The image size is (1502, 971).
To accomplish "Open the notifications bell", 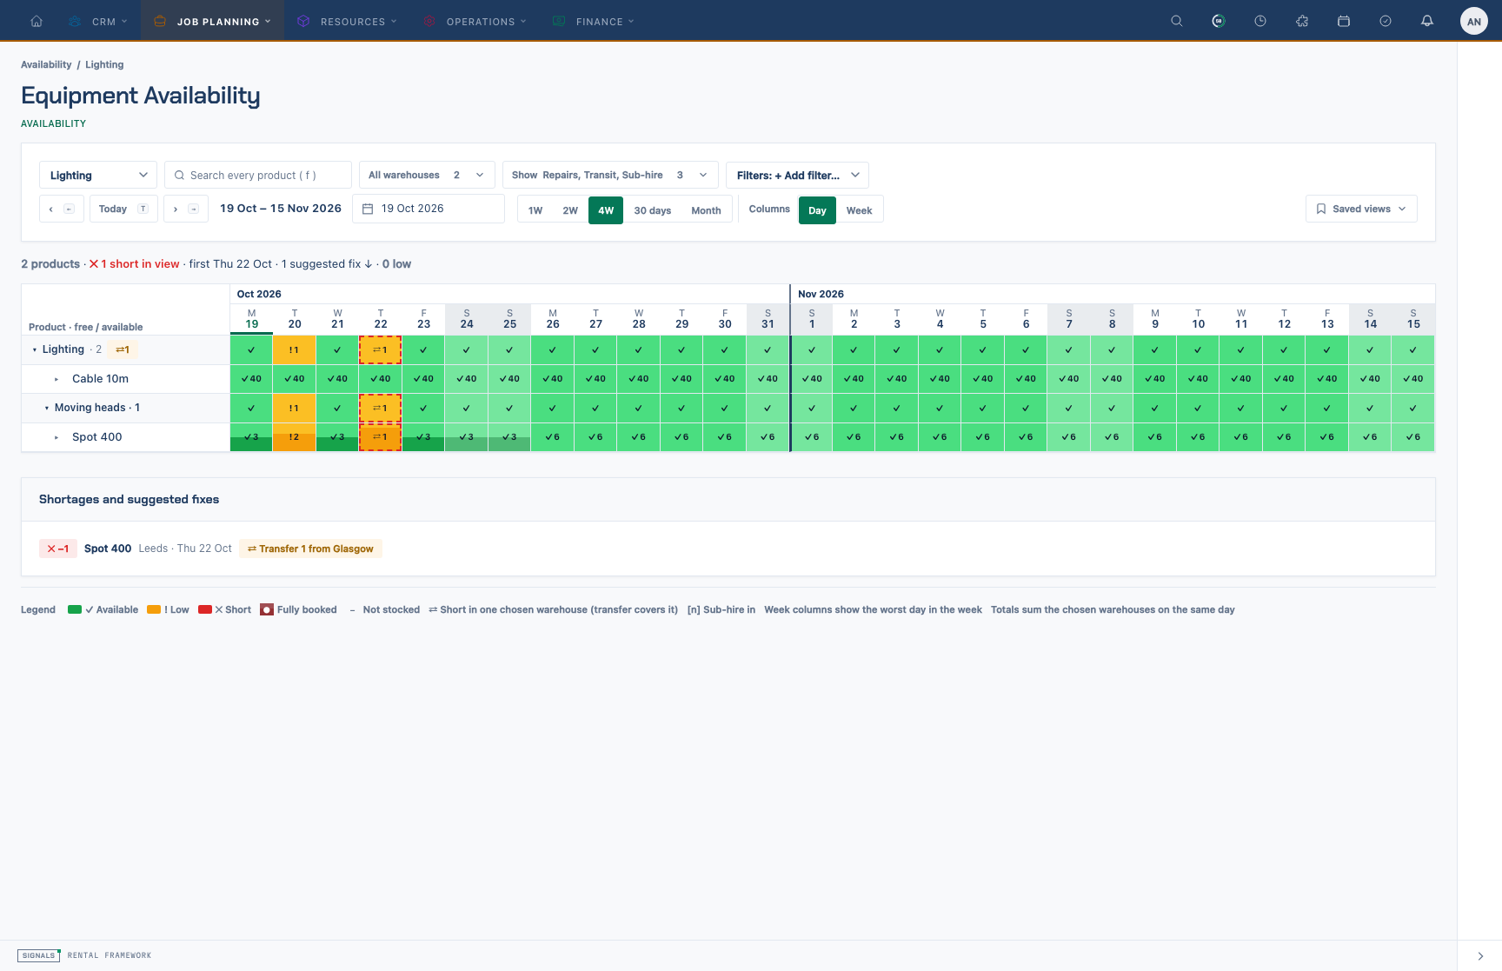I will click(x=1427, y=21).
